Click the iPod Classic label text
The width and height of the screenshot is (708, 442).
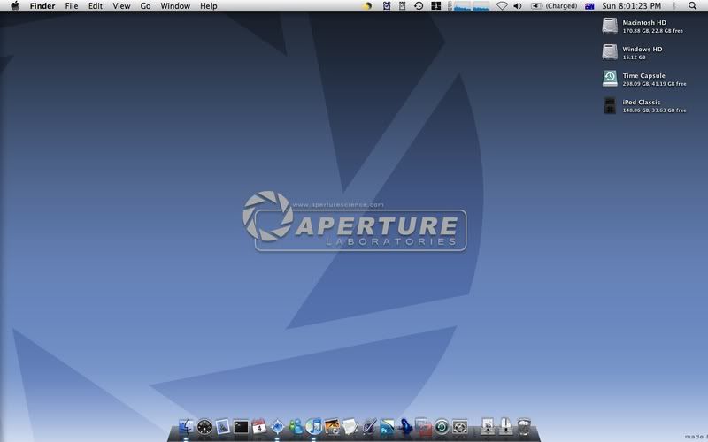click(641, 102)
